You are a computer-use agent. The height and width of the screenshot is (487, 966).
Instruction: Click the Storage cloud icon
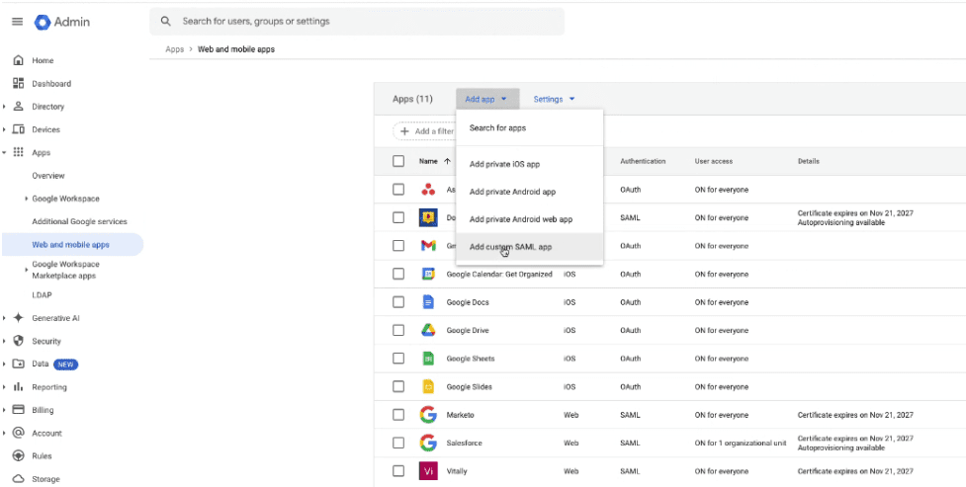tap(19, 478)
